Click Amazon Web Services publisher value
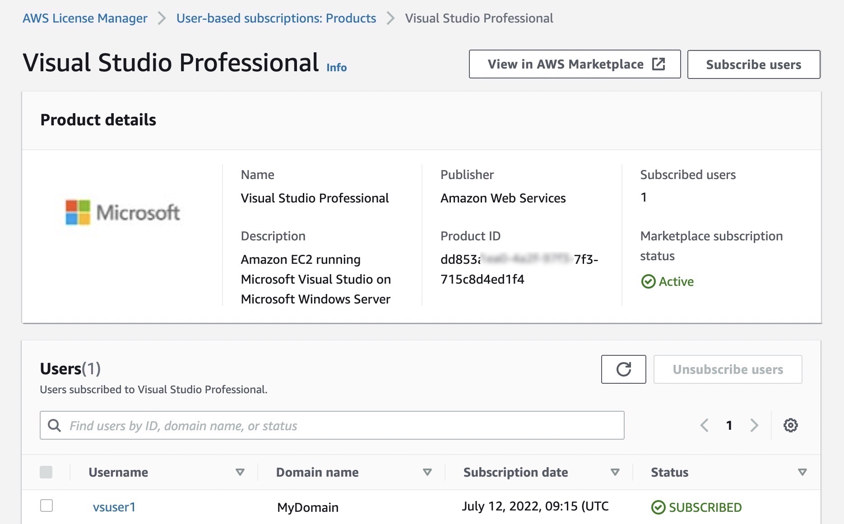Viewport: 844px width, 524px height. (x=503, y=198)
